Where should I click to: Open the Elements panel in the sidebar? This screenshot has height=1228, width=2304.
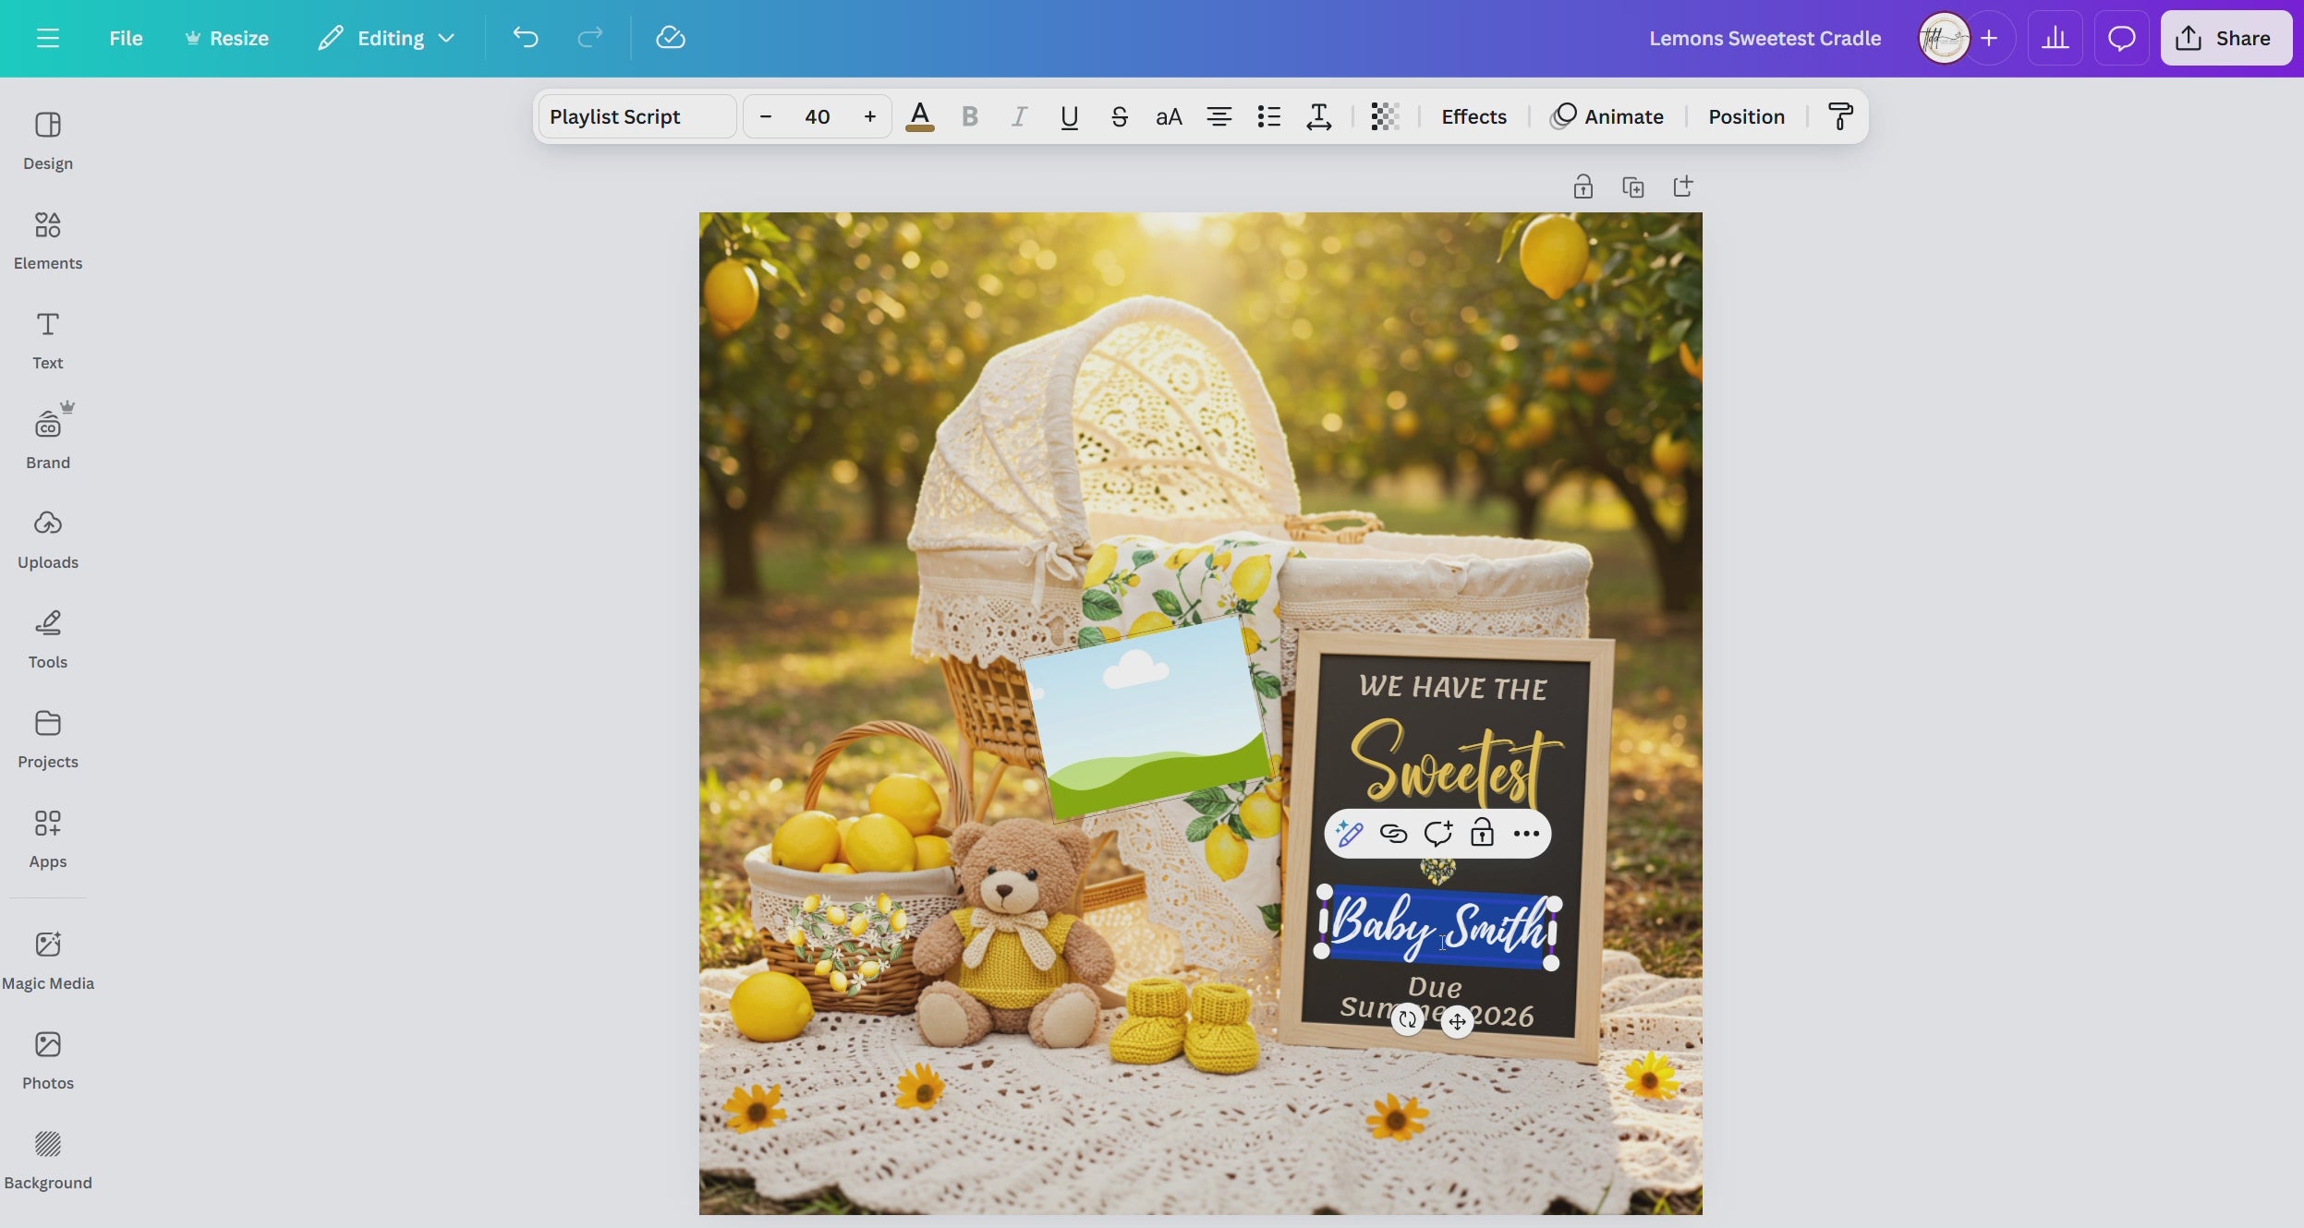click(48, 240)
